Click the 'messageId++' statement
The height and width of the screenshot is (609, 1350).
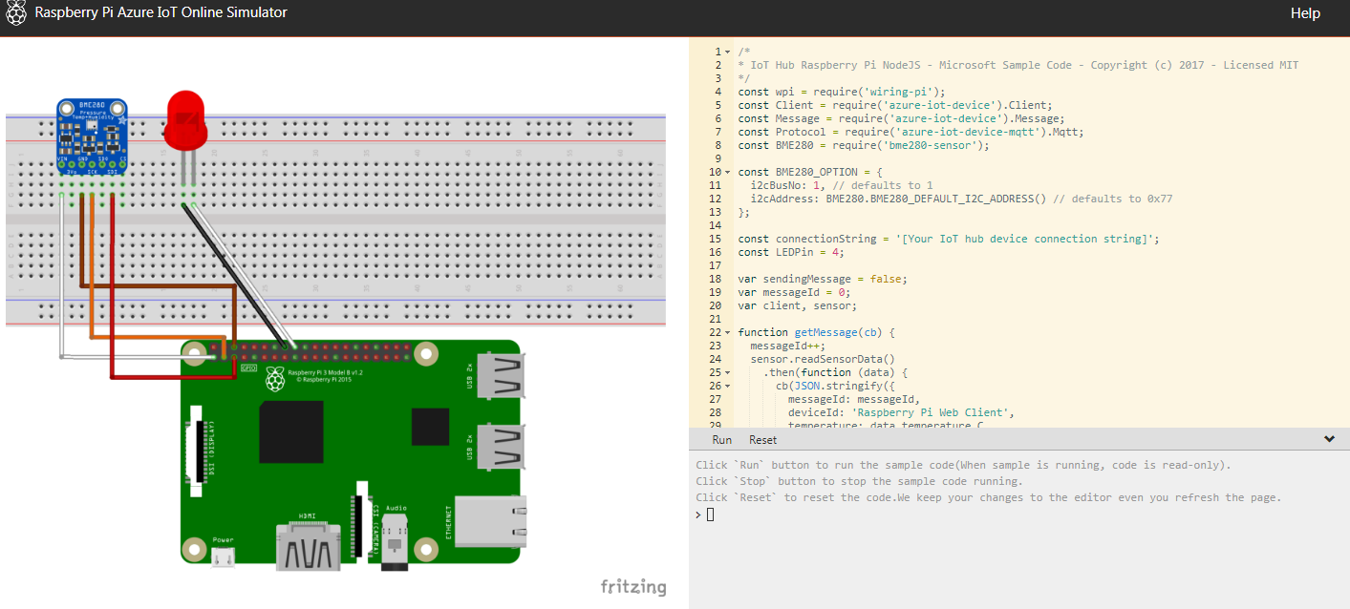point(786,346)
